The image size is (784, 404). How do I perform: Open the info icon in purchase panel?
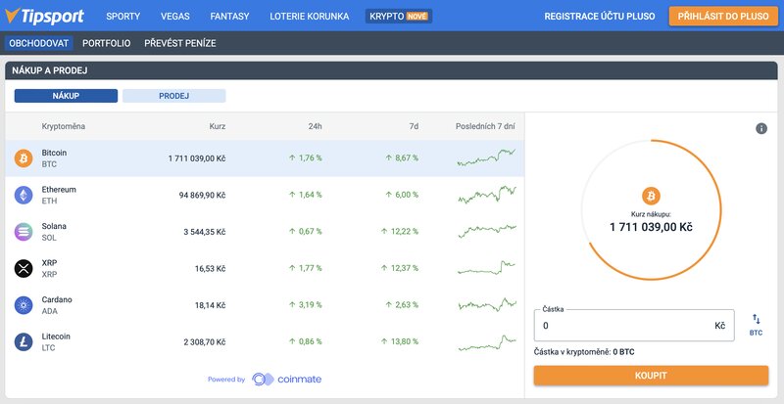(x=761, y=129)
